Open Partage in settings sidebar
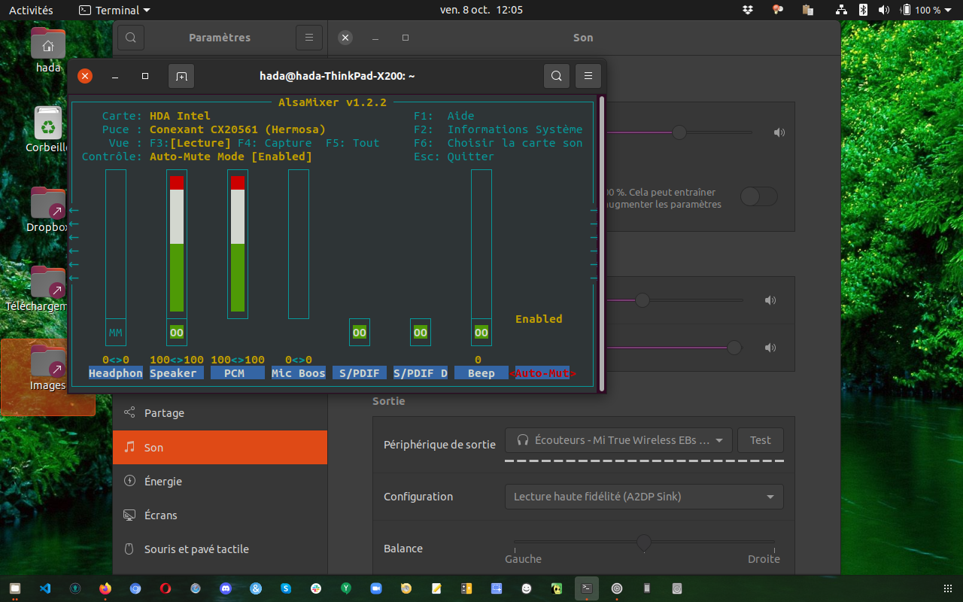 pyautogui.click(x=220, y=413)
